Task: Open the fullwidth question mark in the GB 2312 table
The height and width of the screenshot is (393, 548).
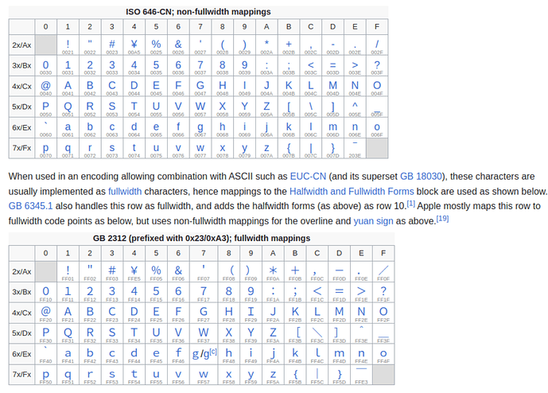Action: tap(377, 290)
